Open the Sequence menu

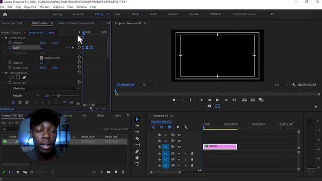[30, 7]
